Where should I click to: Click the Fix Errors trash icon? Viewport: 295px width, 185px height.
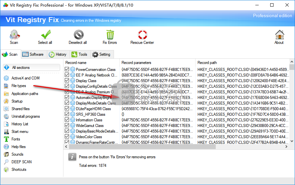[x=110, y=35]
